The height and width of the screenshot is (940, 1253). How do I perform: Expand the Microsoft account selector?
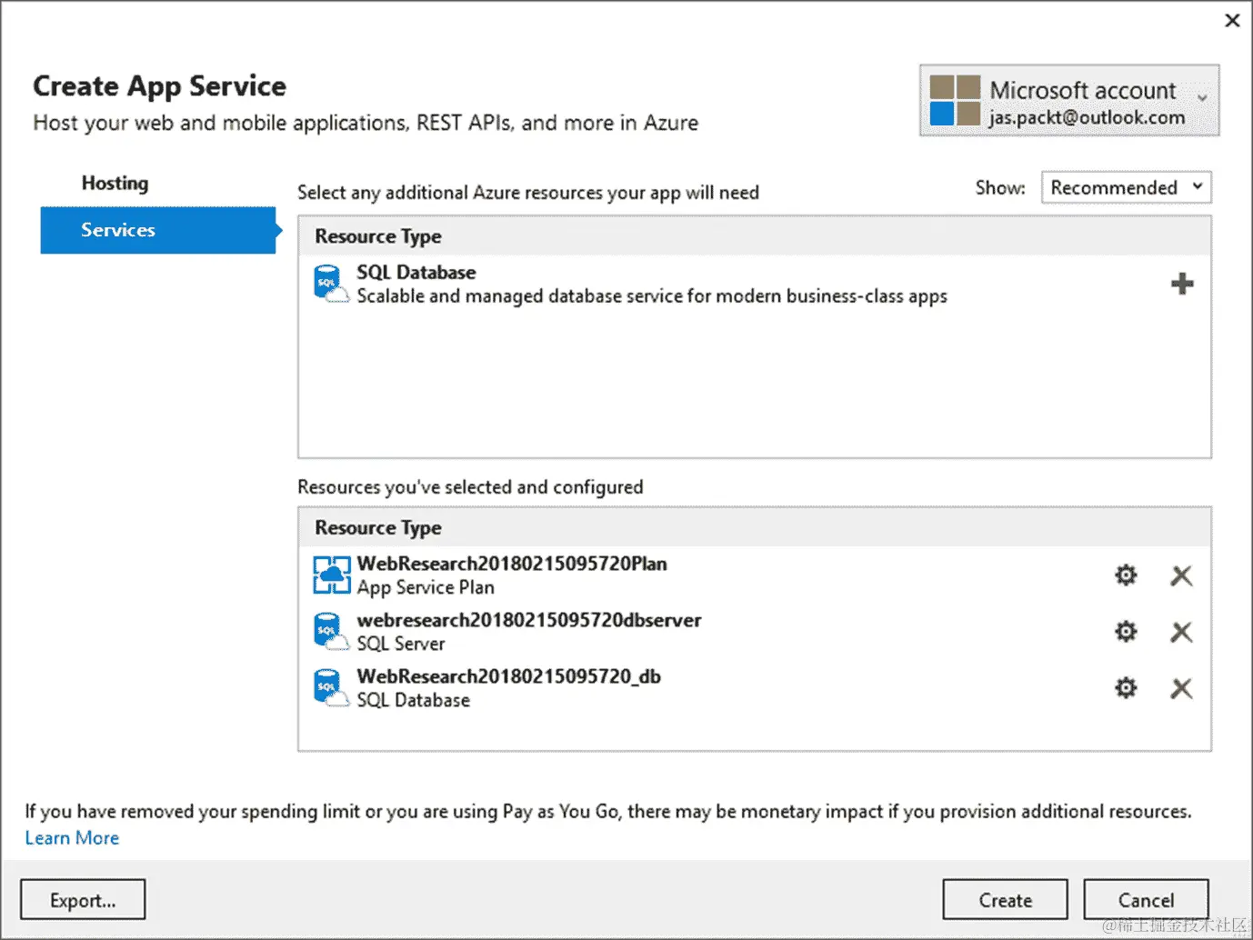point(1202,98)
